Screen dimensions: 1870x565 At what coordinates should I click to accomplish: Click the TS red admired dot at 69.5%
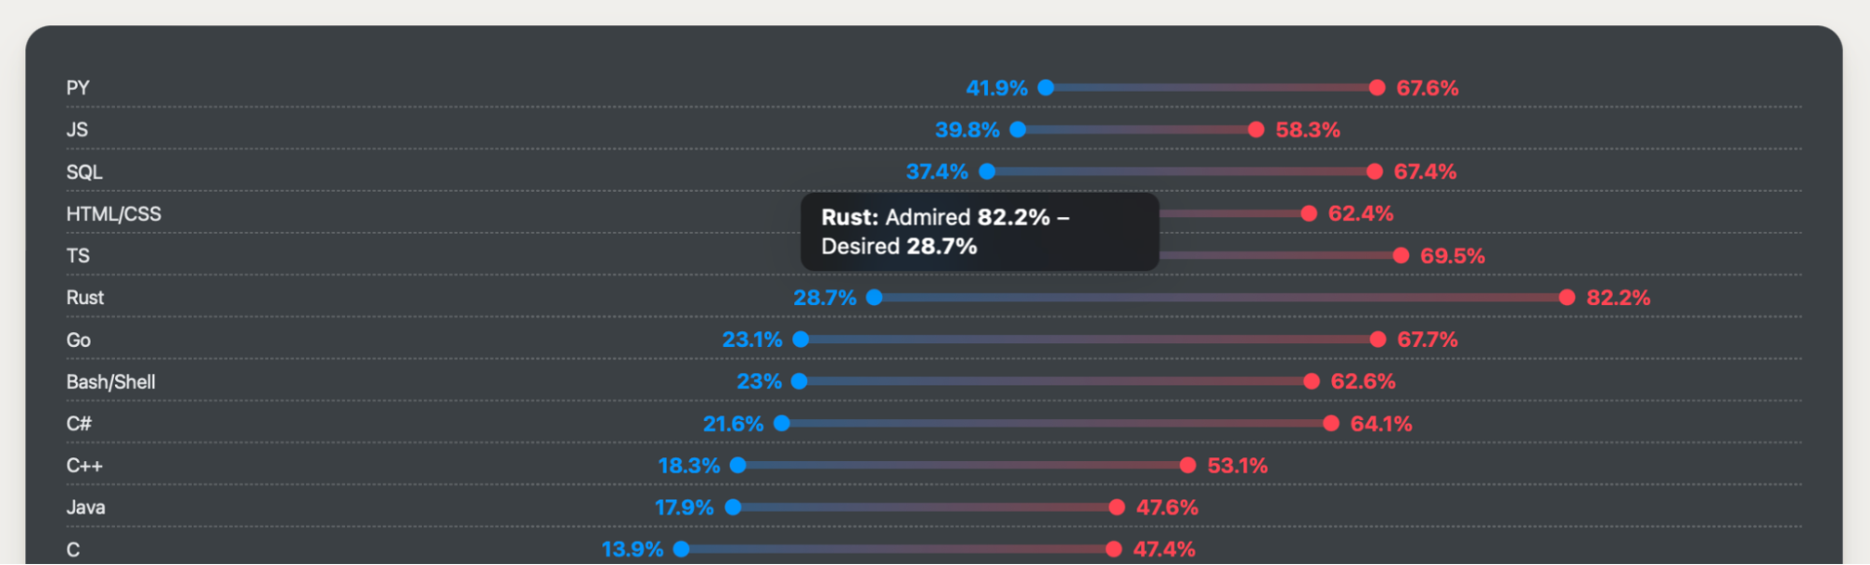pos(1400,255)
